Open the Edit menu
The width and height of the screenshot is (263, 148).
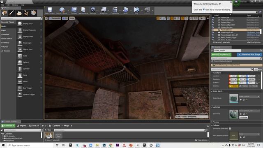[x=8, y=5]
